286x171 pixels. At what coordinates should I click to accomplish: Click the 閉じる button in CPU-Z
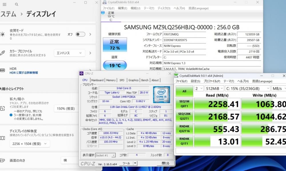tap(165, 163)
